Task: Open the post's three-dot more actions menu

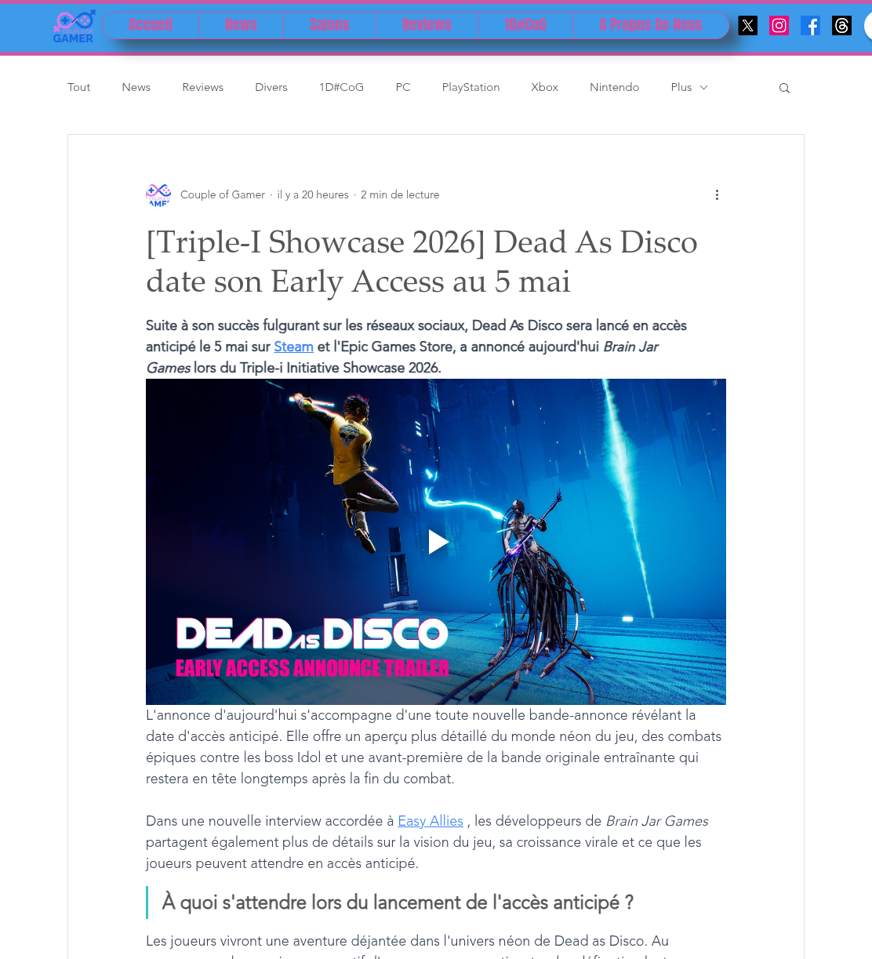Action: click(x=717, y=195)
